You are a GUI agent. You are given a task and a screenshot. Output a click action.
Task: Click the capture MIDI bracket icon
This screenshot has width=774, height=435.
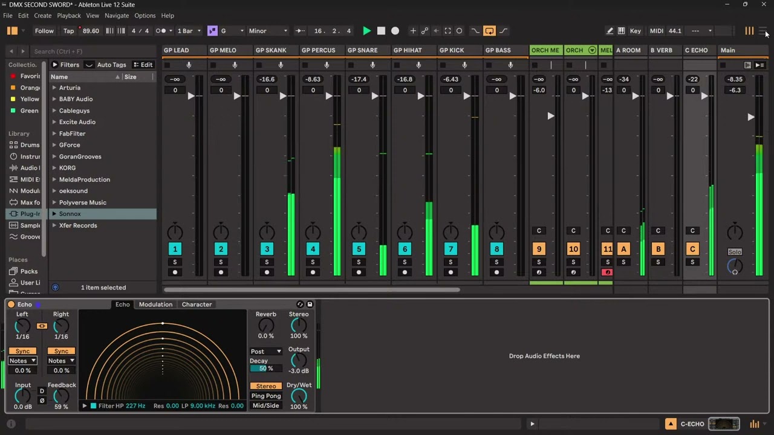click(x=447, y=31)
